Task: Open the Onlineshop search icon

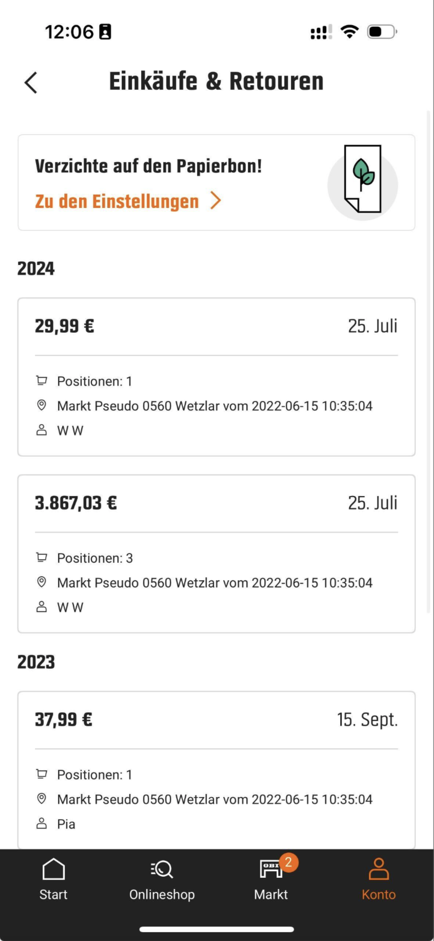Action: coord(162,869)
